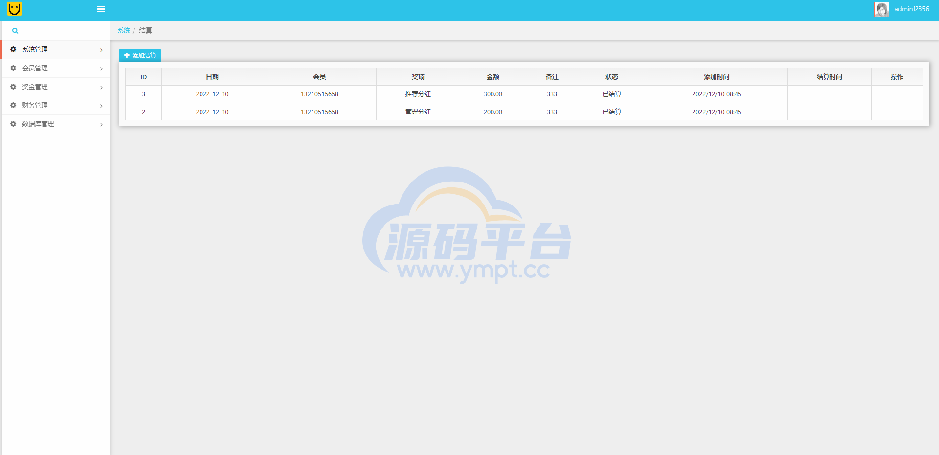The image size is (939, 455).
Task: Open the admin12356 username menu
Action: tap(912, 9)
